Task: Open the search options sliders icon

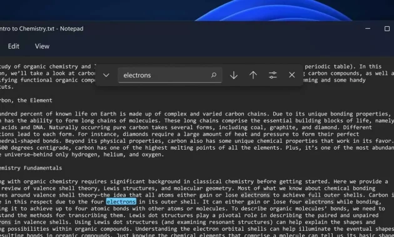Action: point(273,75)
